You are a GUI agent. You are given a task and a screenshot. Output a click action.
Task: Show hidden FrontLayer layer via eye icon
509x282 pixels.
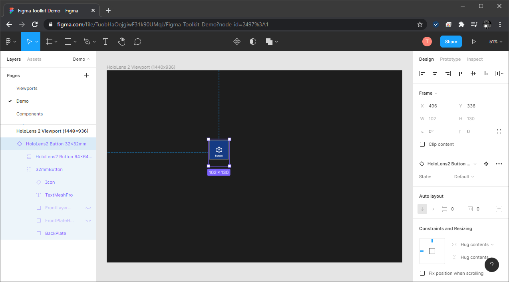click(89, 208)
